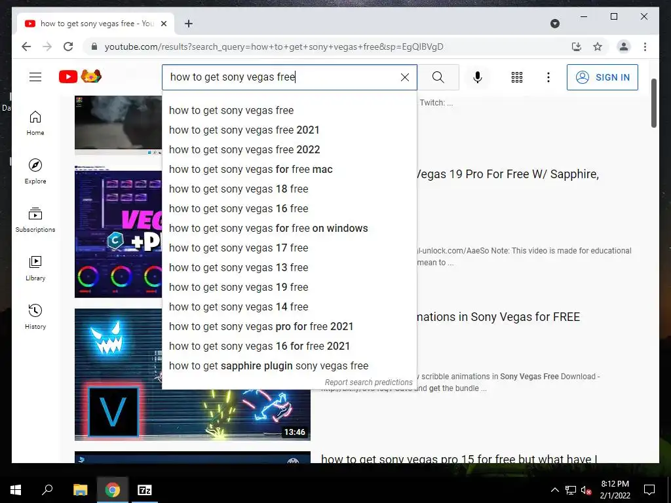Click the install app icon in address bar
Screen dimensions: 671x503
click(x=577, y=47)
